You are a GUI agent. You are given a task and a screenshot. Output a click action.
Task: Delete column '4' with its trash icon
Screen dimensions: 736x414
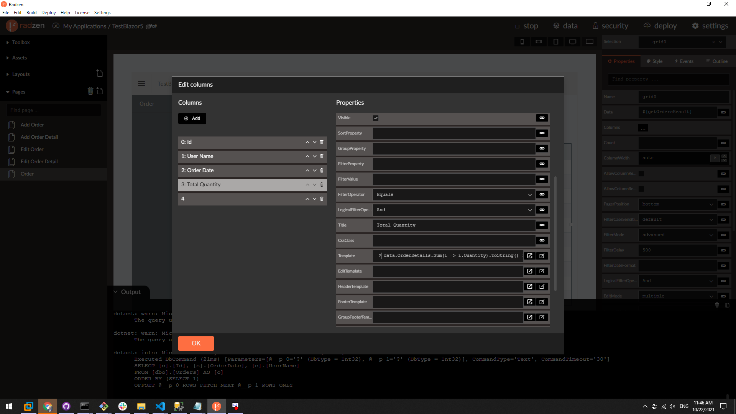tap(322, 199)
